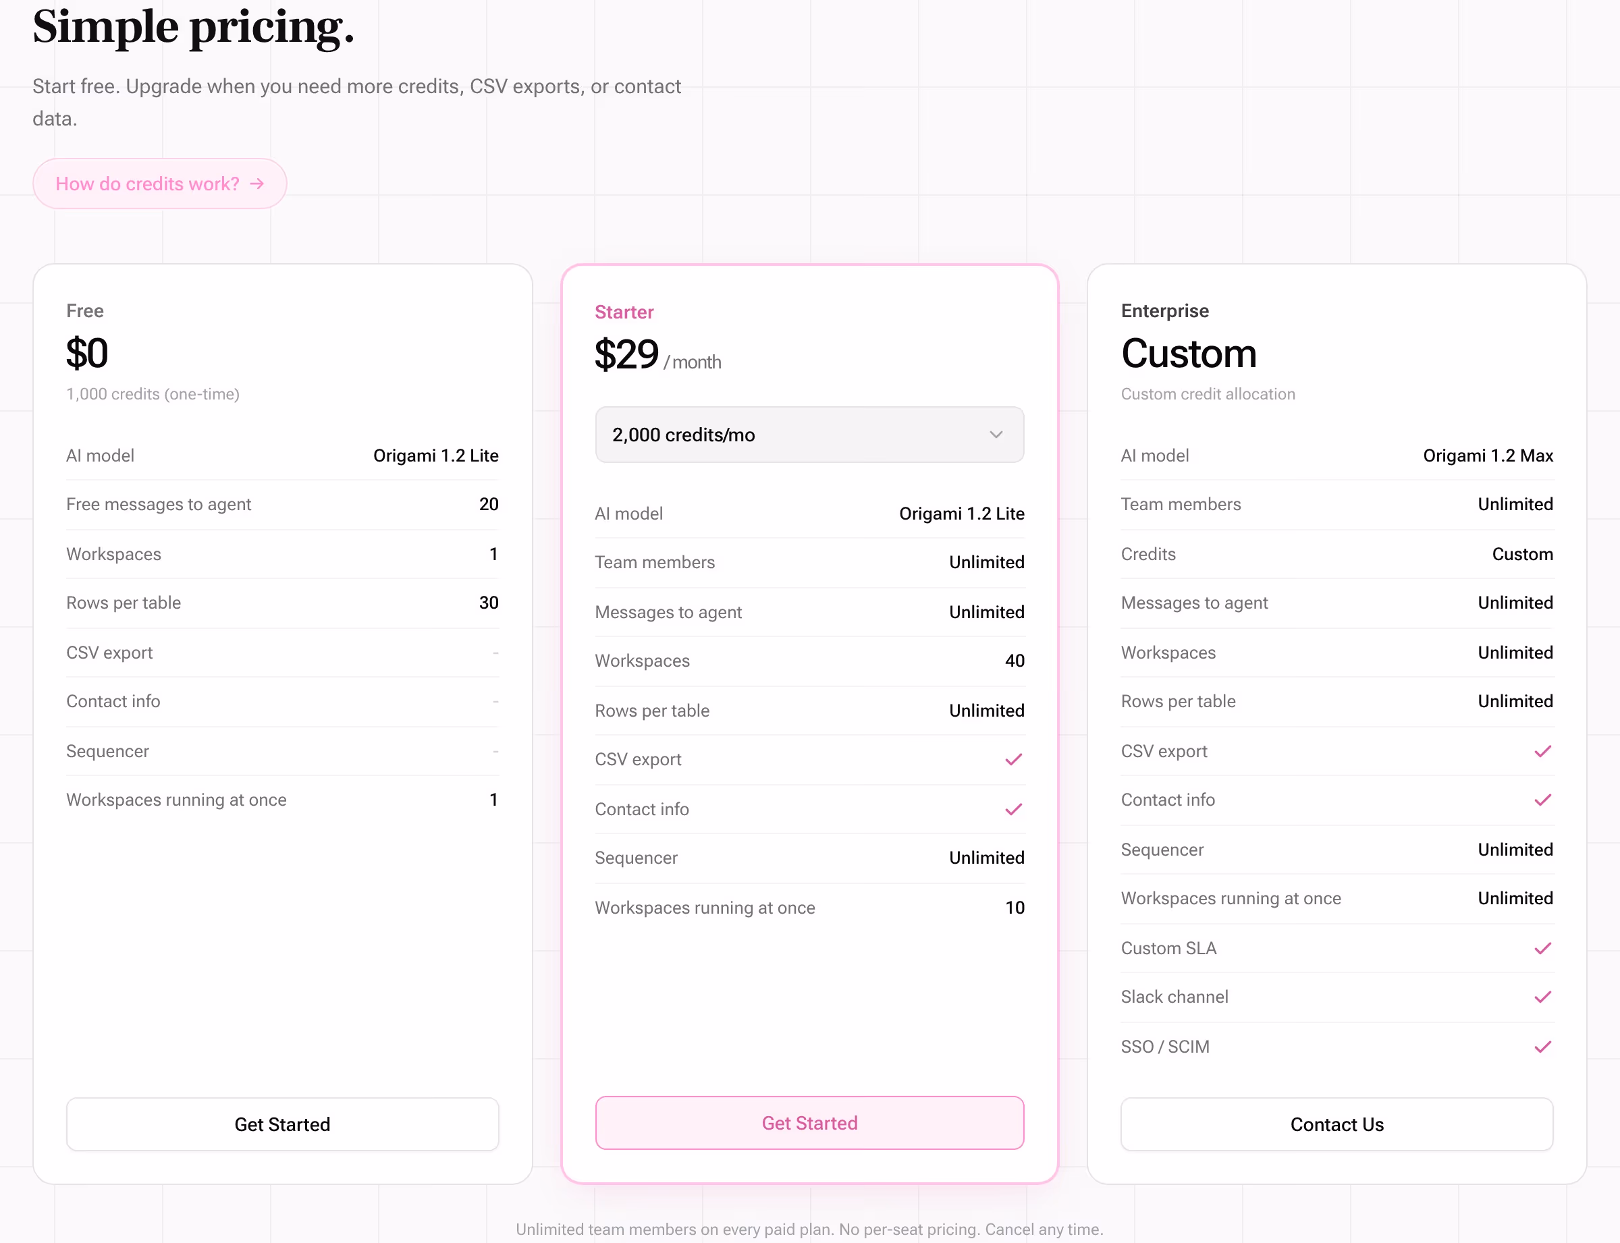Click the Custom SLA checkmark

(x=1543, y=948)
